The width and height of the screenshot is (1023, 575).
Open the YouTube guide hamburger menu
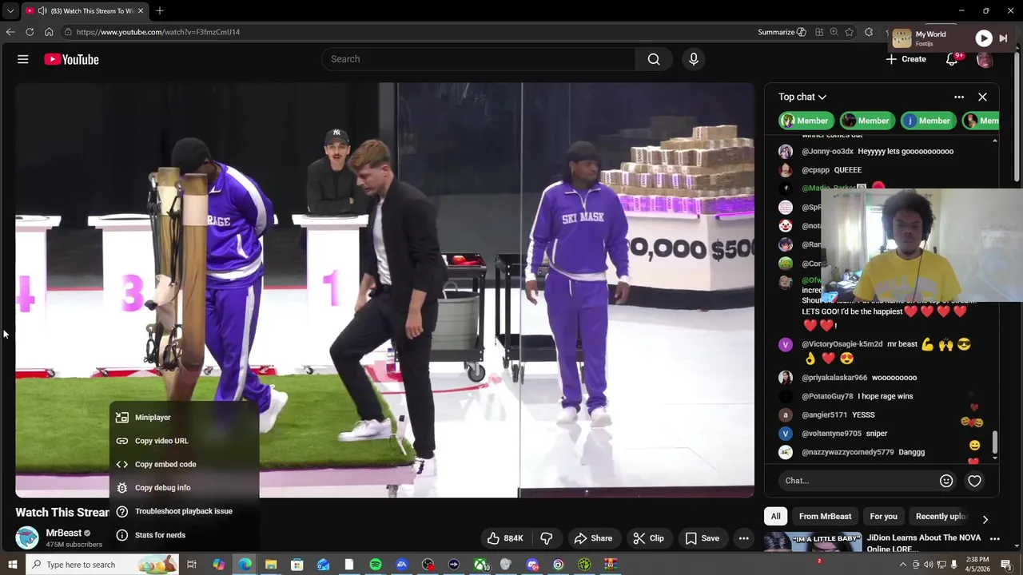point(23,59)
